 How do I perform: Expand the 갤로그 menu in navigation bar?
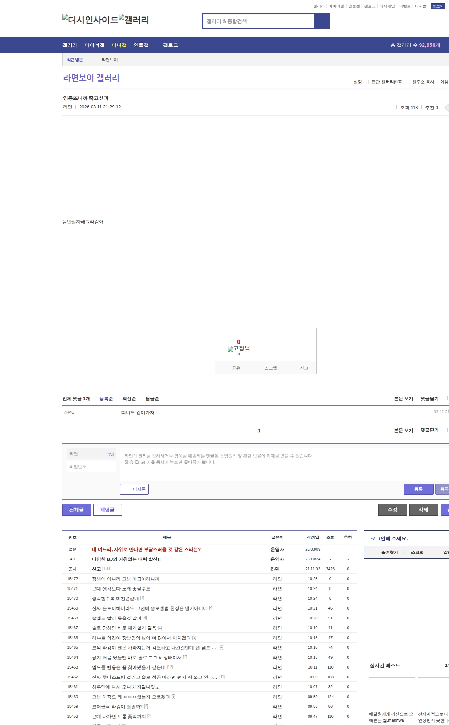click(170, 45)
